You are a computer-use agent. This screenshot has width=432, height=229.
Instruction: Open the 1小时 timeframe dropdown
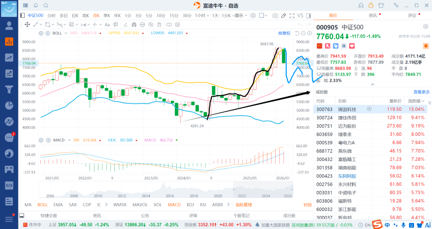[x=202, y=16]
